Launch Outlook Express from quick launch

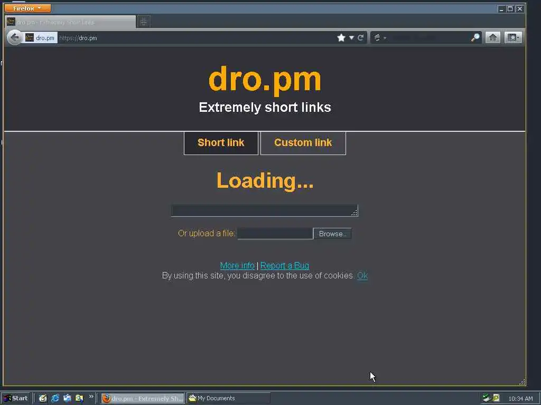(x=67, y=398)
